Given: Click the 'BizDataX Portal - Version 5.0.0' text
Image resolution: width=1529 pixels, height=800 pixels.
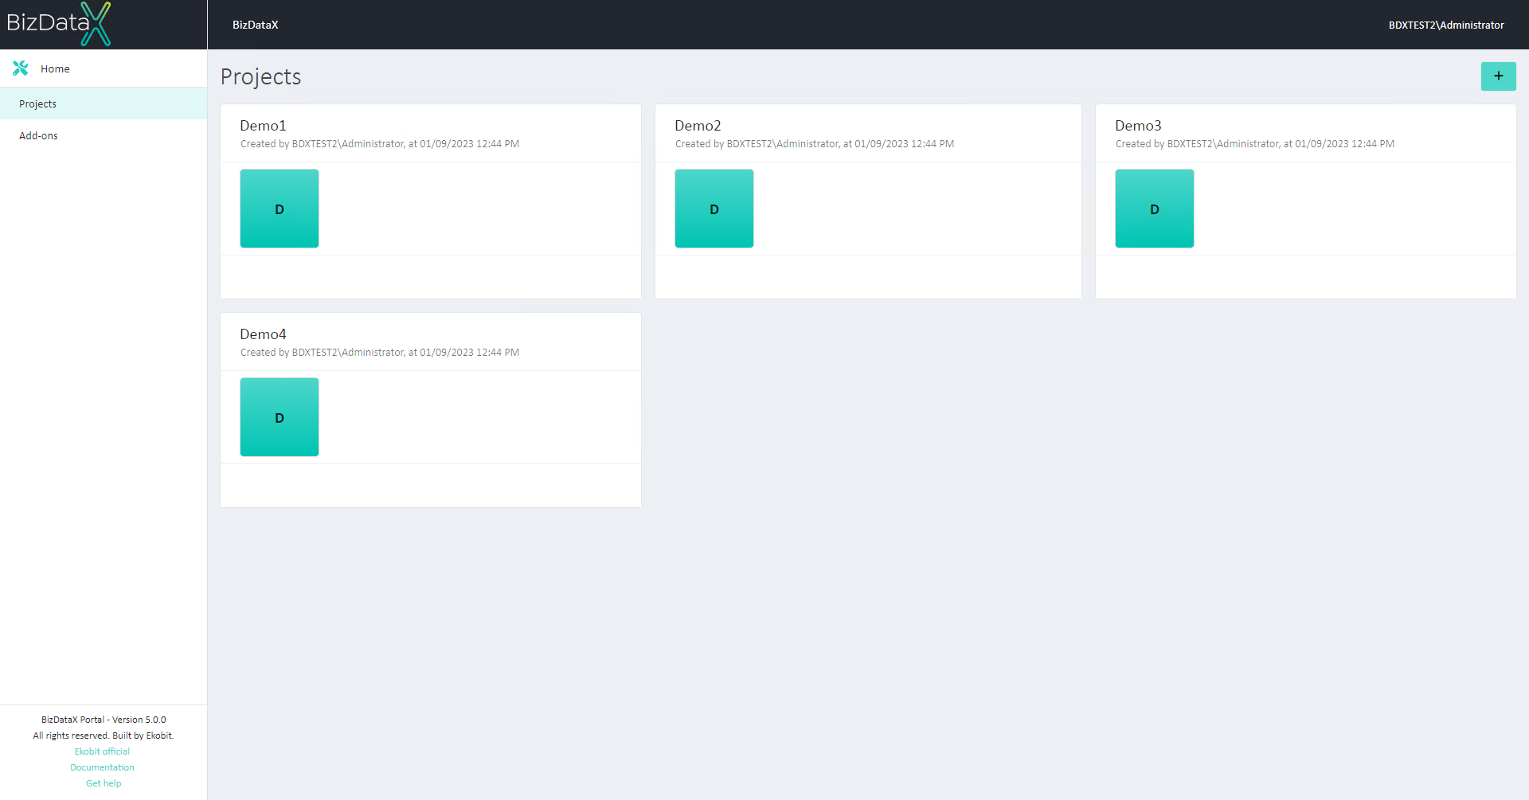Looking at the screenshot, I should coord(104,720).
